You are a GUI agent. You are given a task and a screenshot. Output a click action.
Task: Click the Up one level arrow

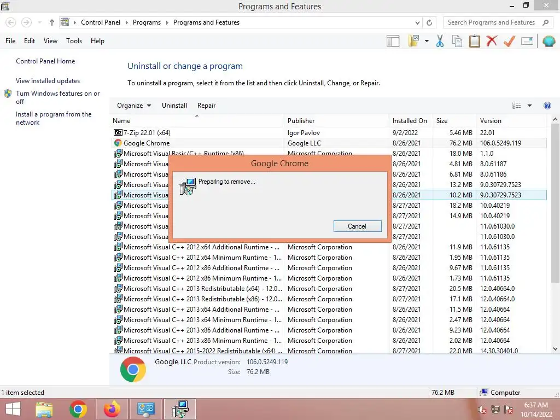pos(52,22)
